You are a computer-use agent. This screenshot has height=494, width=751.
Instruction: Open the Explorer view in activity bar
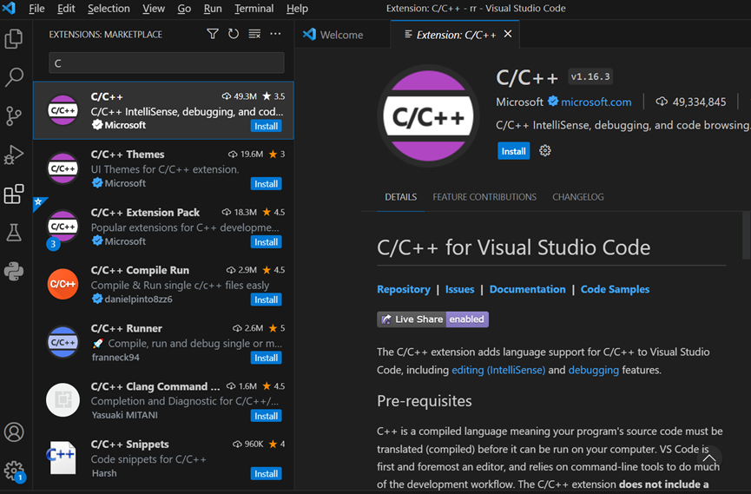tap(14, 39)
